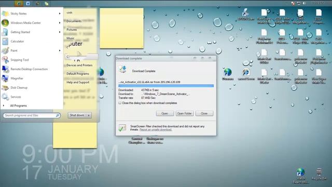
Task: Click SmartScreen Filter shield check icon
Action: click(122, 128)
